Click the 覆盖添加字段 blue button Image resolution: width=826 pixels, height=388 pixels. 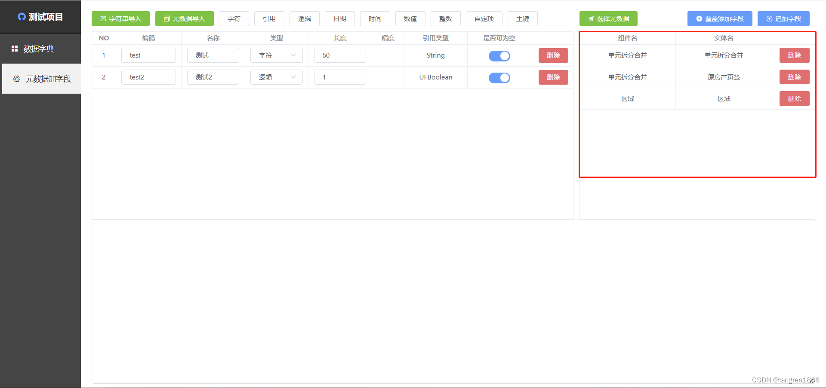[x=720, y=19]
